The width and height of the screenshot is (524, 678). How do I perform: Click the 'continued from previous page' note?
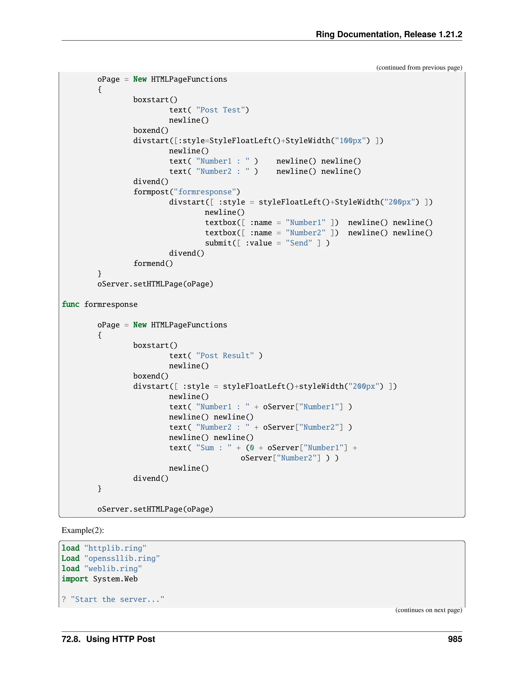(419, 68)
